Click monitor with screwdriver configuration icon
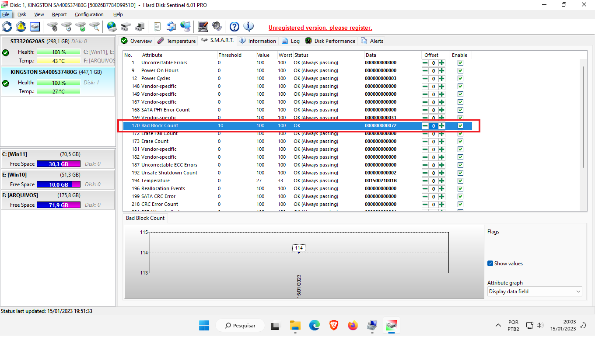595x337 pixels. click(203, 27)
